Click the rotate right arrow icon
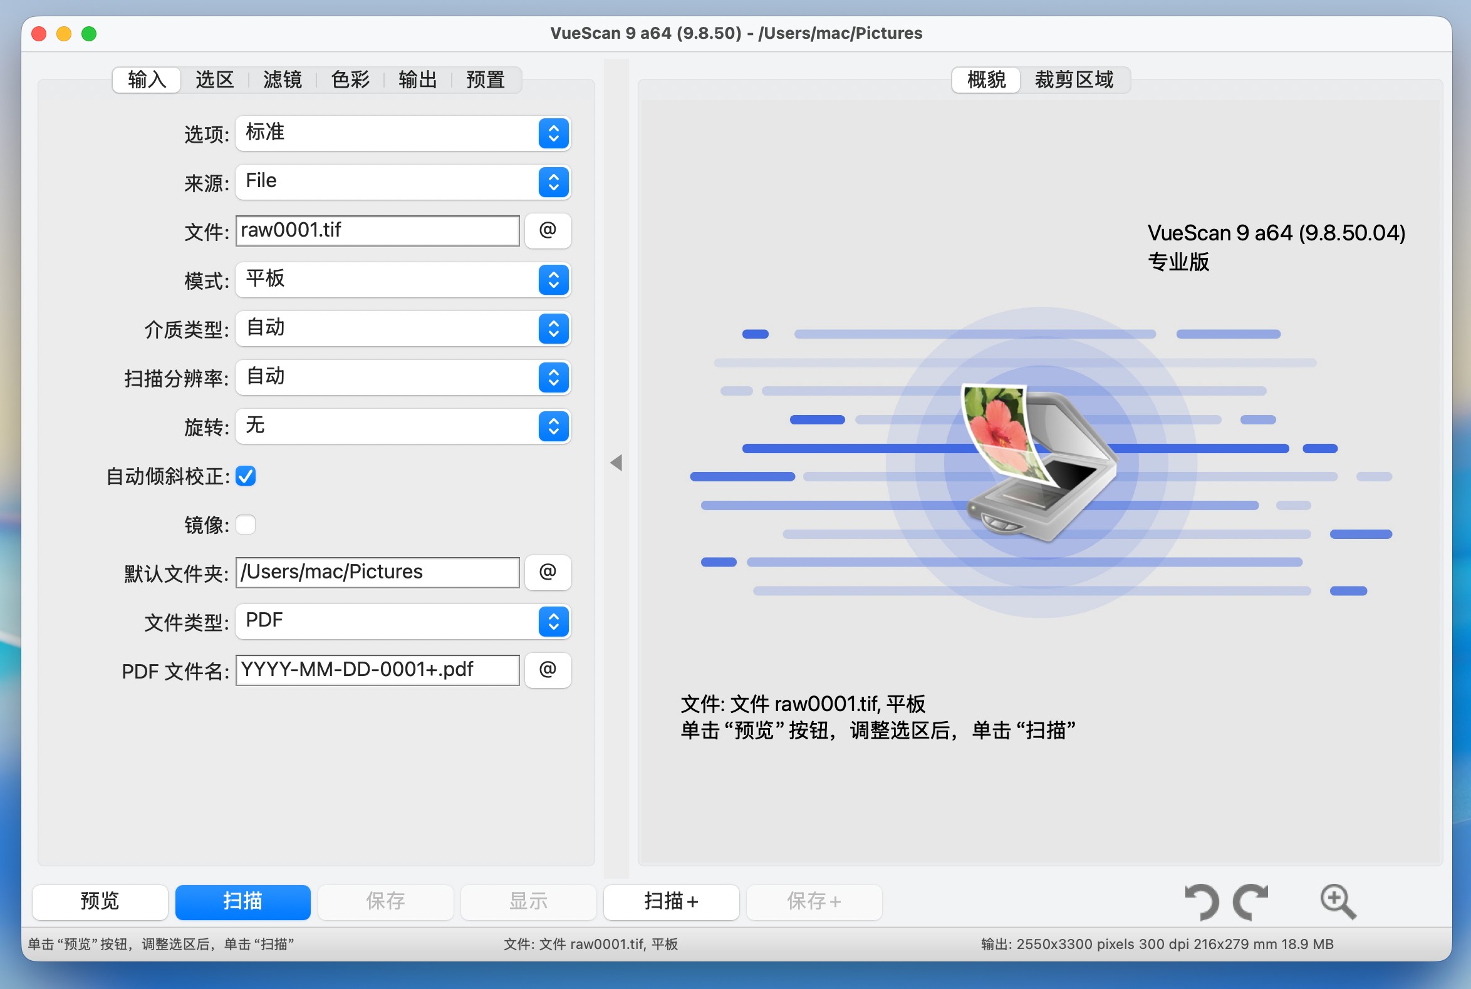Viewport: 1471px width, 989px height. pos(1251,902)
